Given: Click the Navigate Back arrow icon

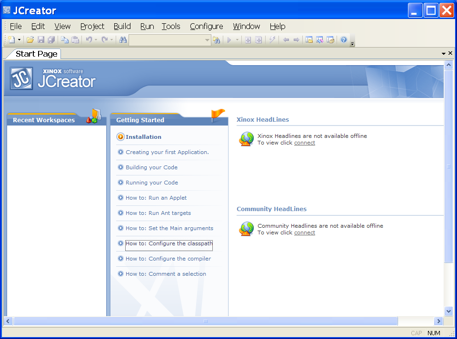Looking at the screenshot, I should (x=286, y=40).
